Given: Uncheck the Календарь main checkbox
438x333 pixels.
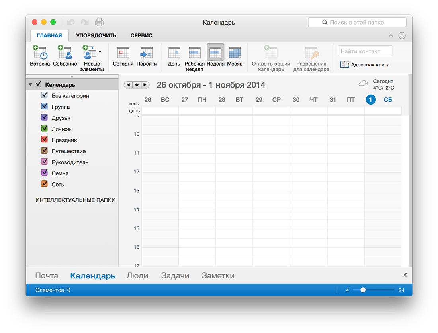Looking at the screenshot, I should point(38,84).
